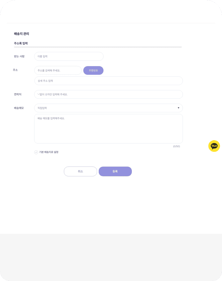The image size is (222, 281).
Task: Focus the 연락처 phone number input
Action: pyautogui.click(x=108, y=94)
